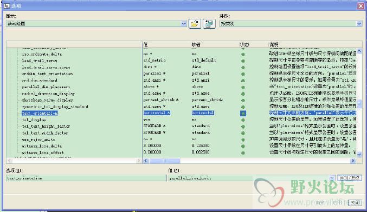The height and width of the screenshot is (212, 367).
Task: Select the ord_dim_standard option row
Action: click(40, 81)
